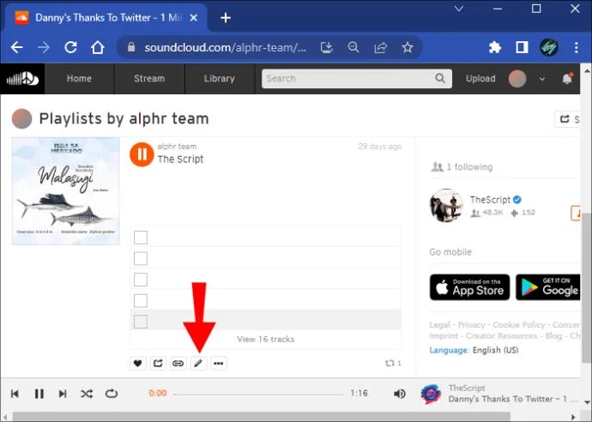Expand the user menu arrow
Screen dimensions: 592x422
pos(542,79)
